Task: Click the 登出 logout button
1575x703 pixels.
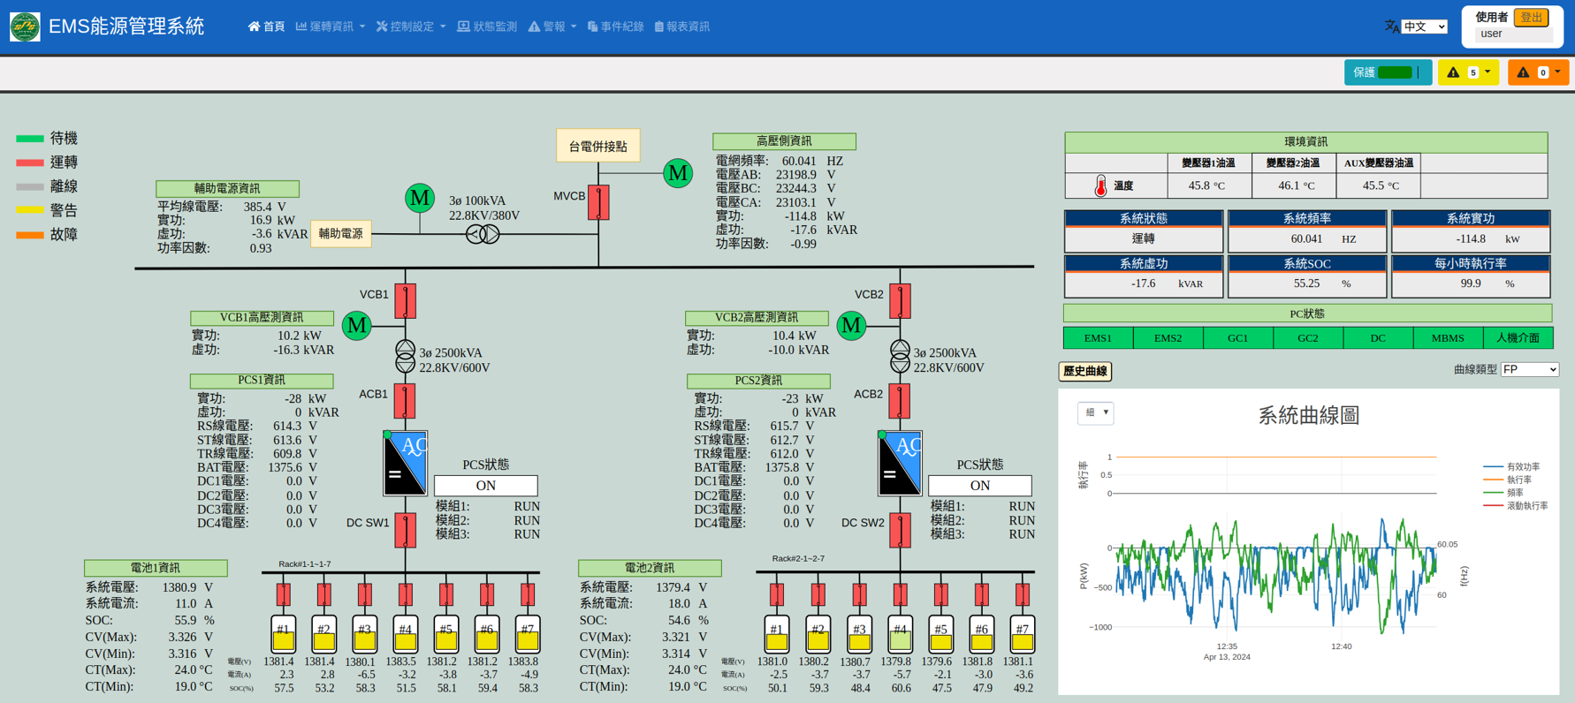Action: tap(1531, 18)
